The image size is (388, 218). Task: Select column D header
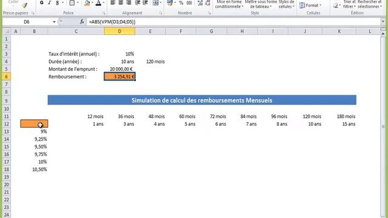coord(119,31)
